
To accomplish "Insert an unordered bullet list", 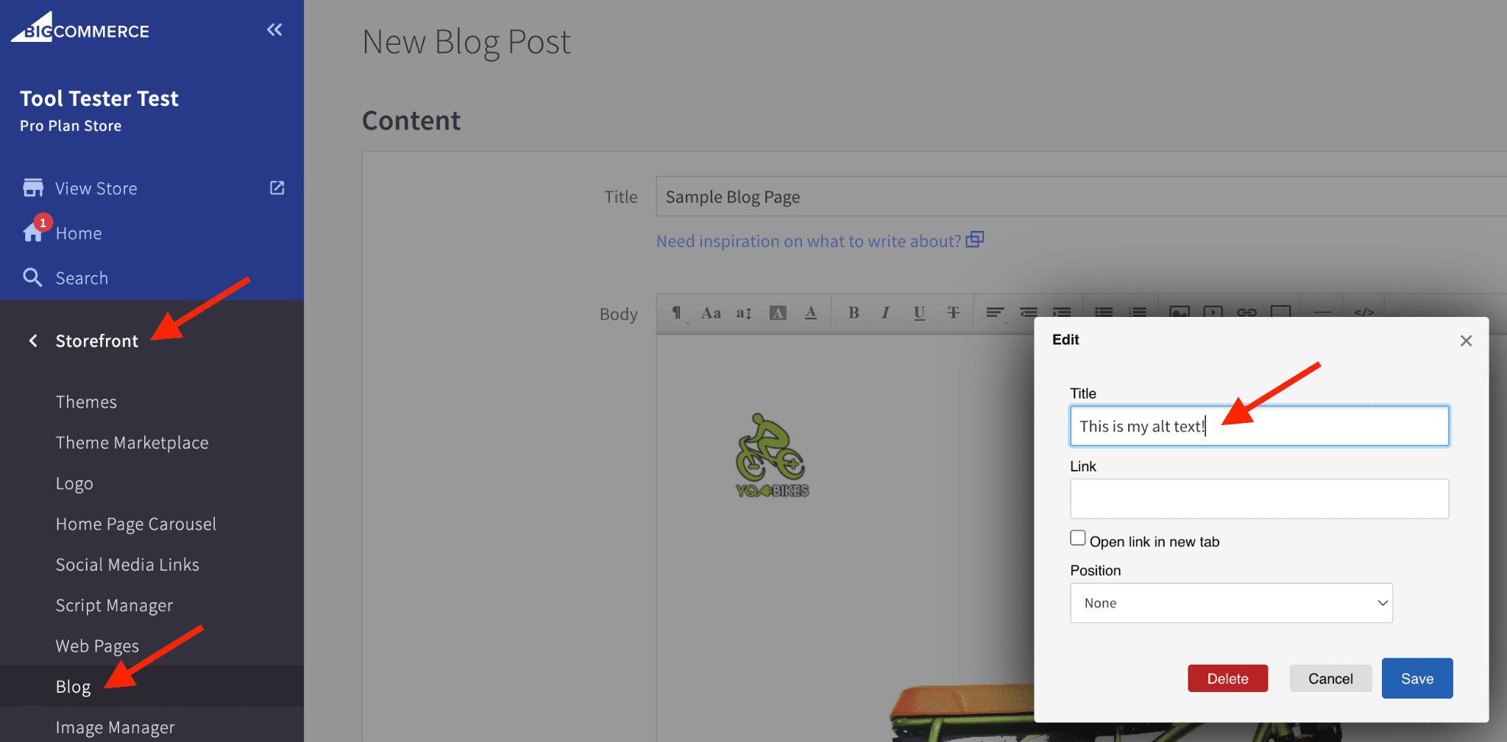I will tap(1104, 312).
